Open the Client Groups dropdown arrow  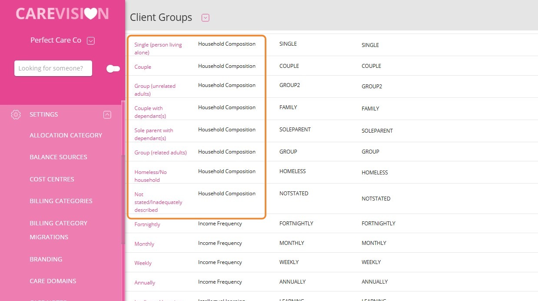click(206, 18)
